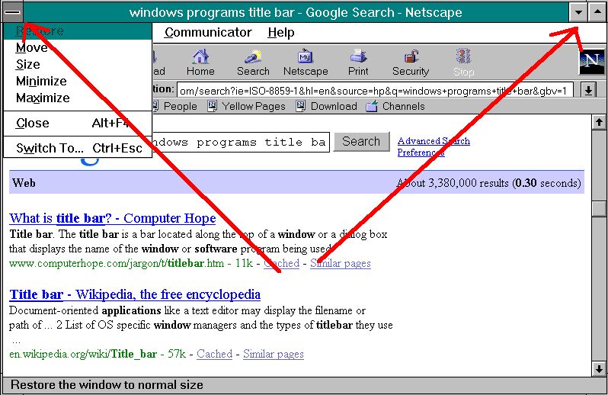Image resolution: width=608 pixels, height=395 pixels.
Task: Open the Search toolbar icon
Action: (x=253, y=63)
